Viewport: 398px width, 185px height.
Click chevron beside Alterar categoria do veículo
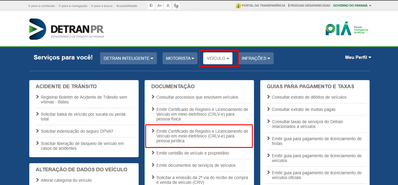[x=37, y=180]
